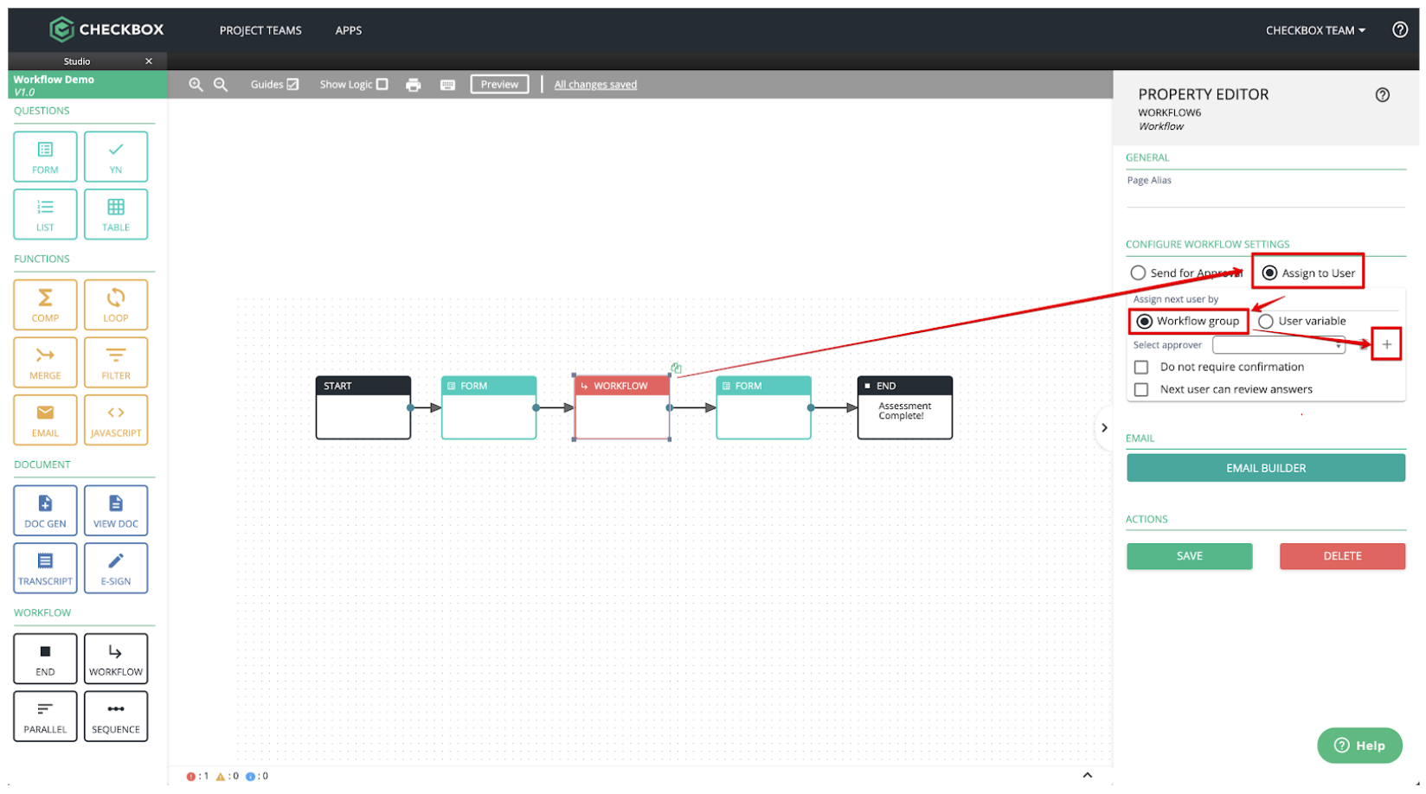Collapse the Property Editor panel with the chevron
Viewport: 1426px width, 794px height.
coord(1104,427)
